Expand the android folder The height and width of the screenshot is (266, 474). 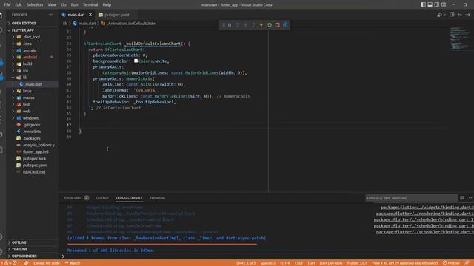(30, 57)
